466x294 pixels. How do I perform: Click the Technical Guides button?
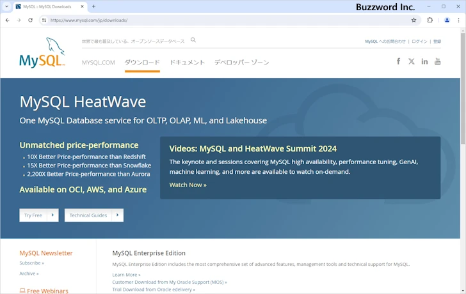95,215
